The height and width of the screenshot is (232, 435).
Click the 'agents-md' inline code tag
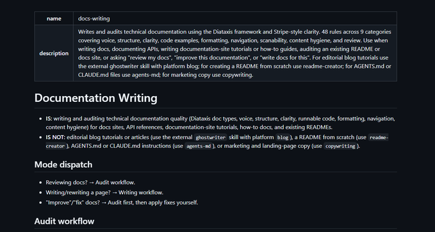(x=199, y=146)
